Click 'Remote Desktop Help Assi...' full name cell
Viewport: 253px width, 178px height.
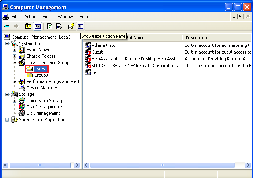point(152,59)
